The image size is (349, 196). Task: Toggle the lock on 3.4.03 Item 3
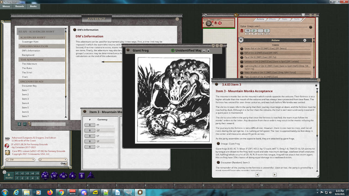tap(316, 85)
